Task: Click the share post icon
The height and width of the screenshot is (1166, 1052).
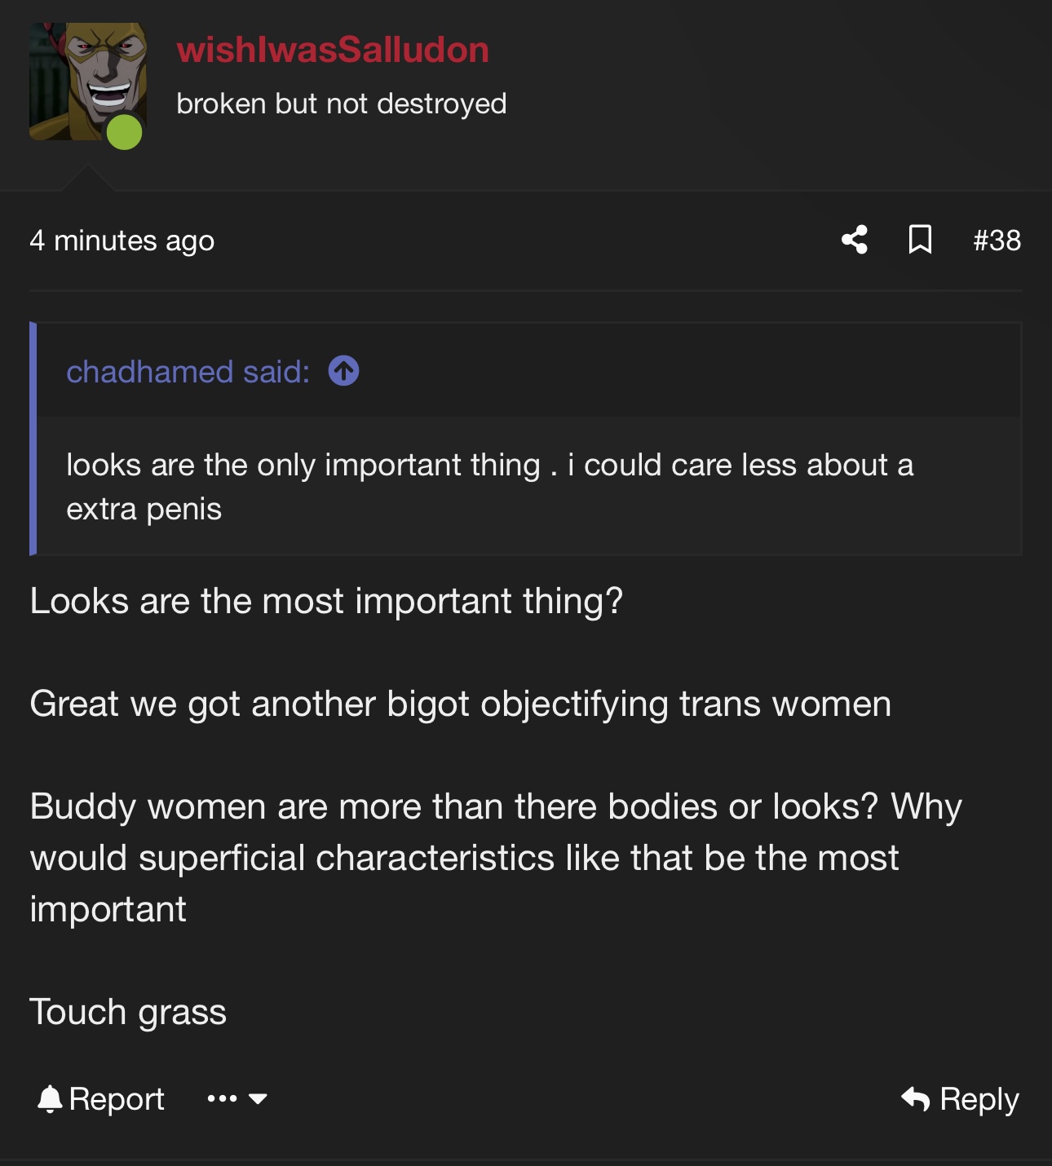Action: point(855,240)
